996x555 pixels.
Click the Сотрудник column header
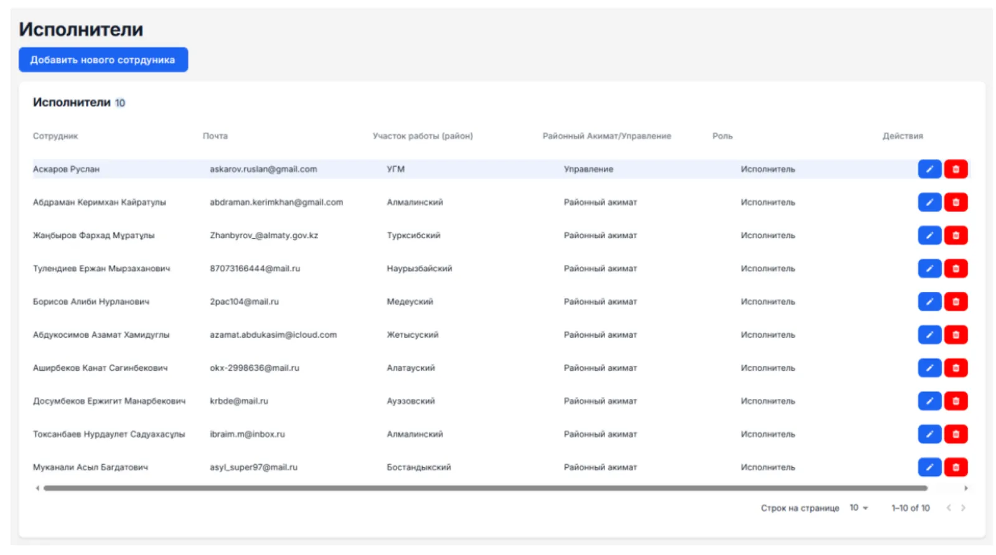tap(55, 136)
